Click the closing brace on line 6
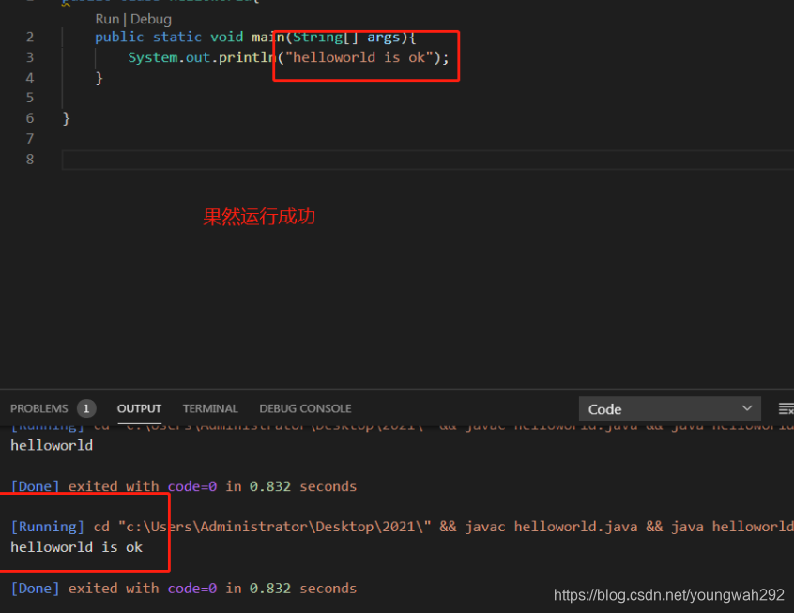 click(64, 117)
